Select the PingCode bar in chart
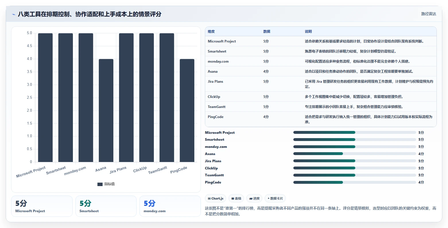This screenshot has height=228, width=448. 187,111
